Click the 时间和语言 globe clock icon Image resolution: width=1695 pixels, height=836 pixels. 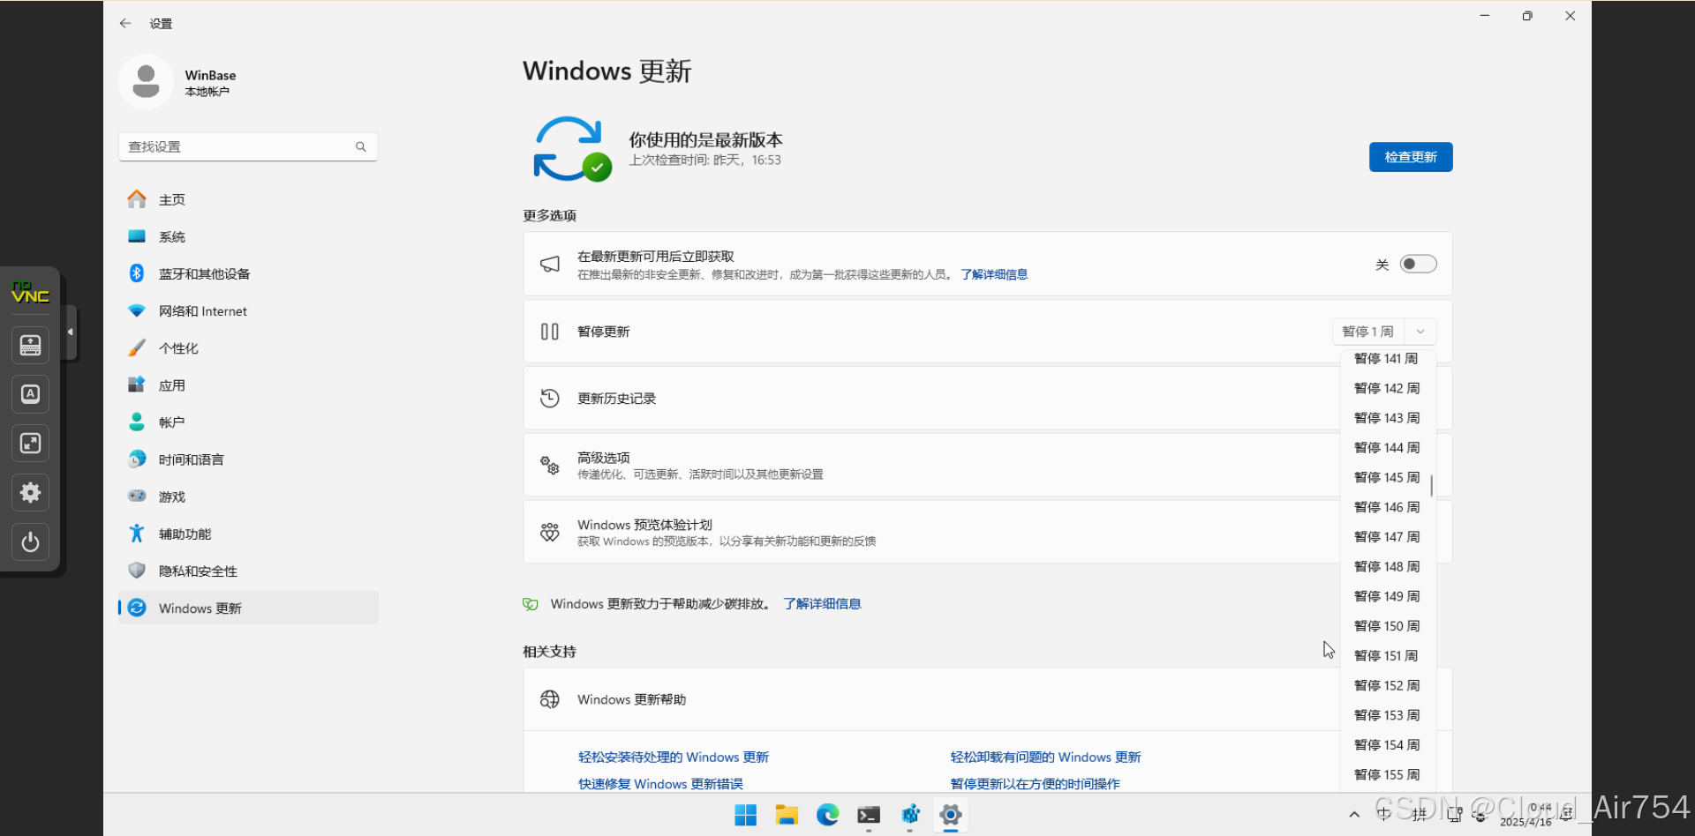[137, 459]
